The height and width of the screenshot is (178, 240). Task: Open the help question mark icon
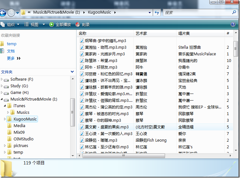point(233,24)
